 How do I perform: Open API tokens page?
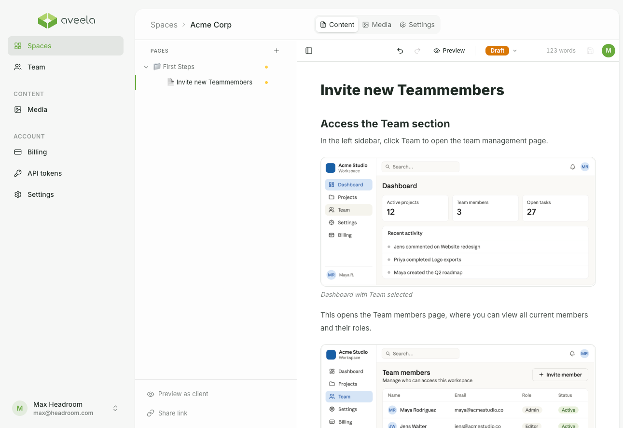(x=66, y=173)
